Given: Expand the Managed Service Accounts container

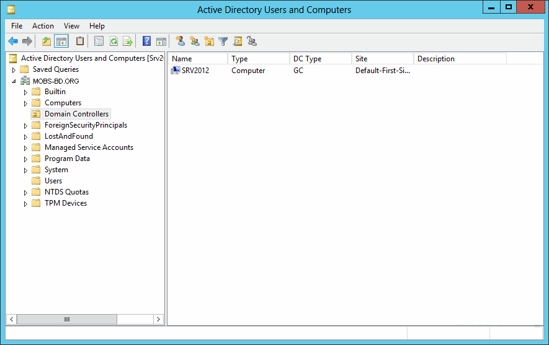Looking at the screenshot, I should click(x=25, y=148).
